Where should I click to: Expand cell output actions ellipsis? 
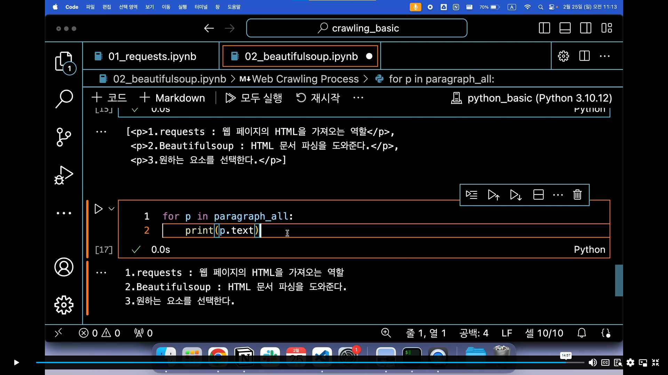[101, 273]
